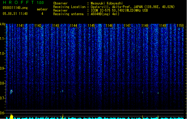Click the 1148 time marker
Image resolution: width=187 pixels, height=119 pixels.
pos(145,26)
